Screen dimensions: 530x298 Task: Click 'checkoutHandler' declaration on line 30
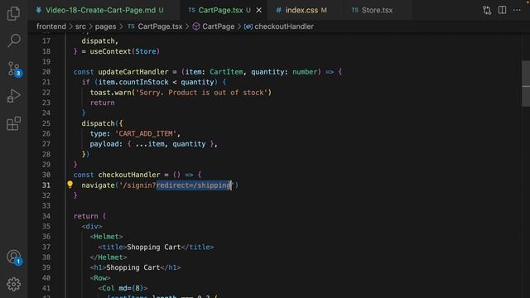point(129,175)
